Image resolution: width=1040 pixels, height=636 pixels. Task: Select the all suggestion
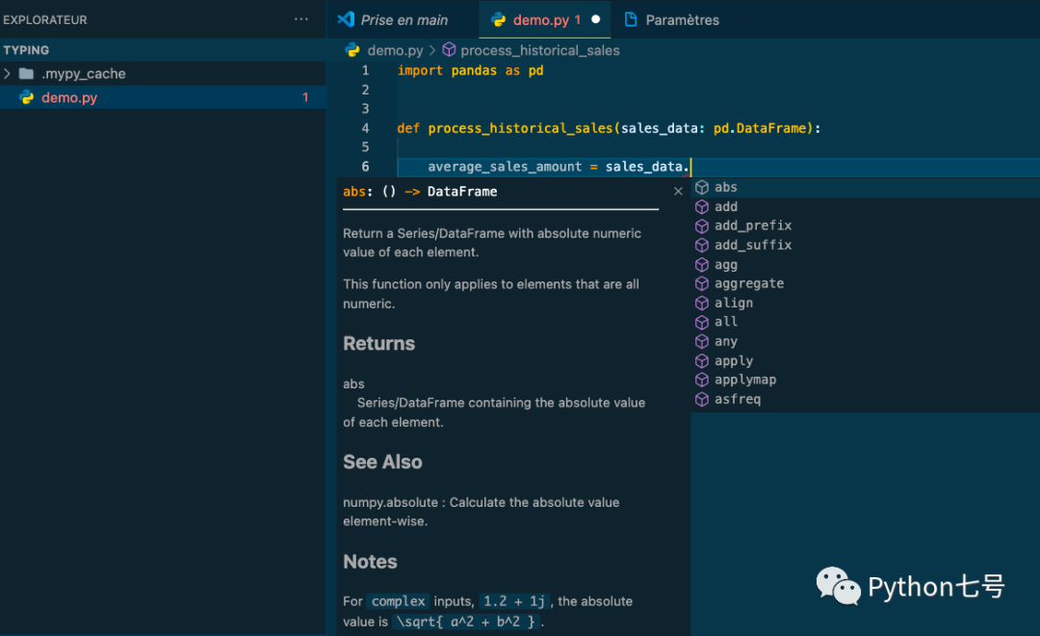click(x=866, y=322)
